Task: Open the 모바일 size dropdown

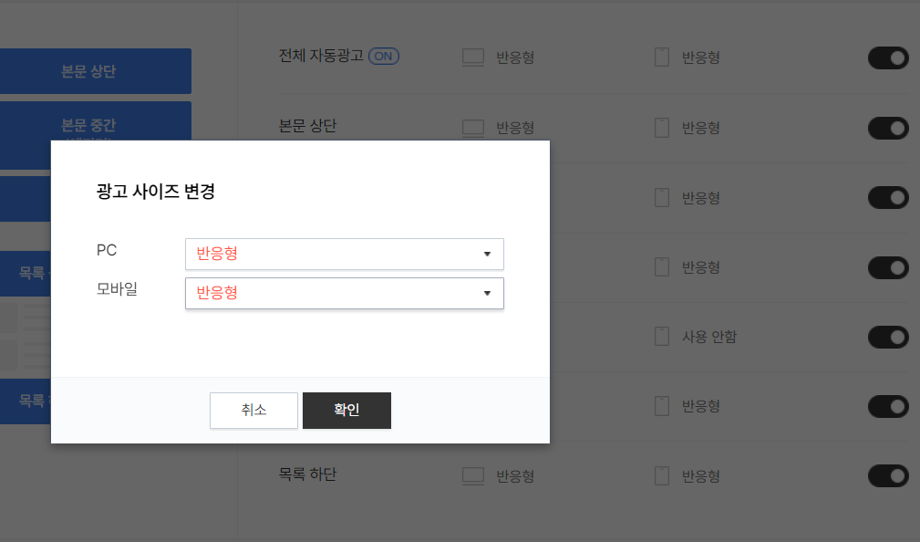Action: click(344, 293)
